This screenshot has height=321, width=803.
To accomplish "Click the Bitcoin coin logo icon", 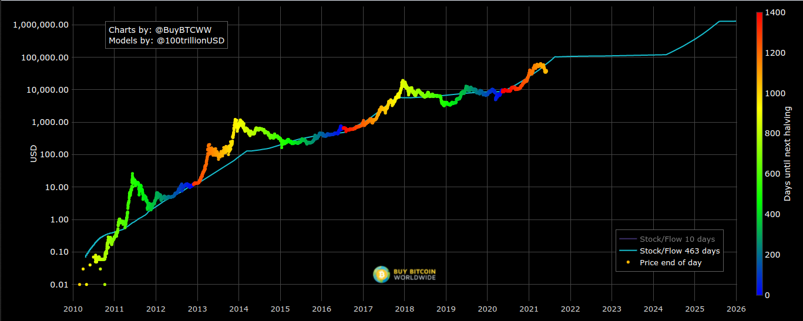I will pos(381,274).
